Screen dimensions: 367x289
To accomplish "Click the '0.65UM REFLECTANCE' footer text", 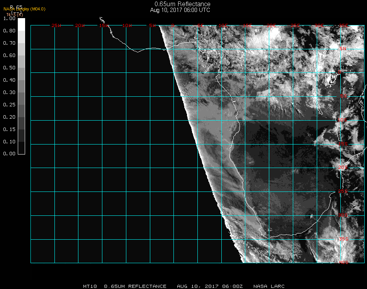I will (135, 286).
